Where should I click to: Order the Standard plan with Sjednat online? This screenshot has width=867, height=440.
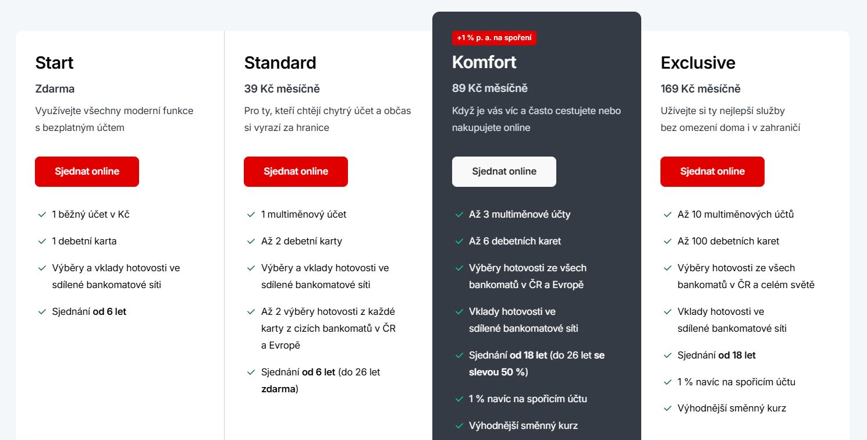(296, 172)
